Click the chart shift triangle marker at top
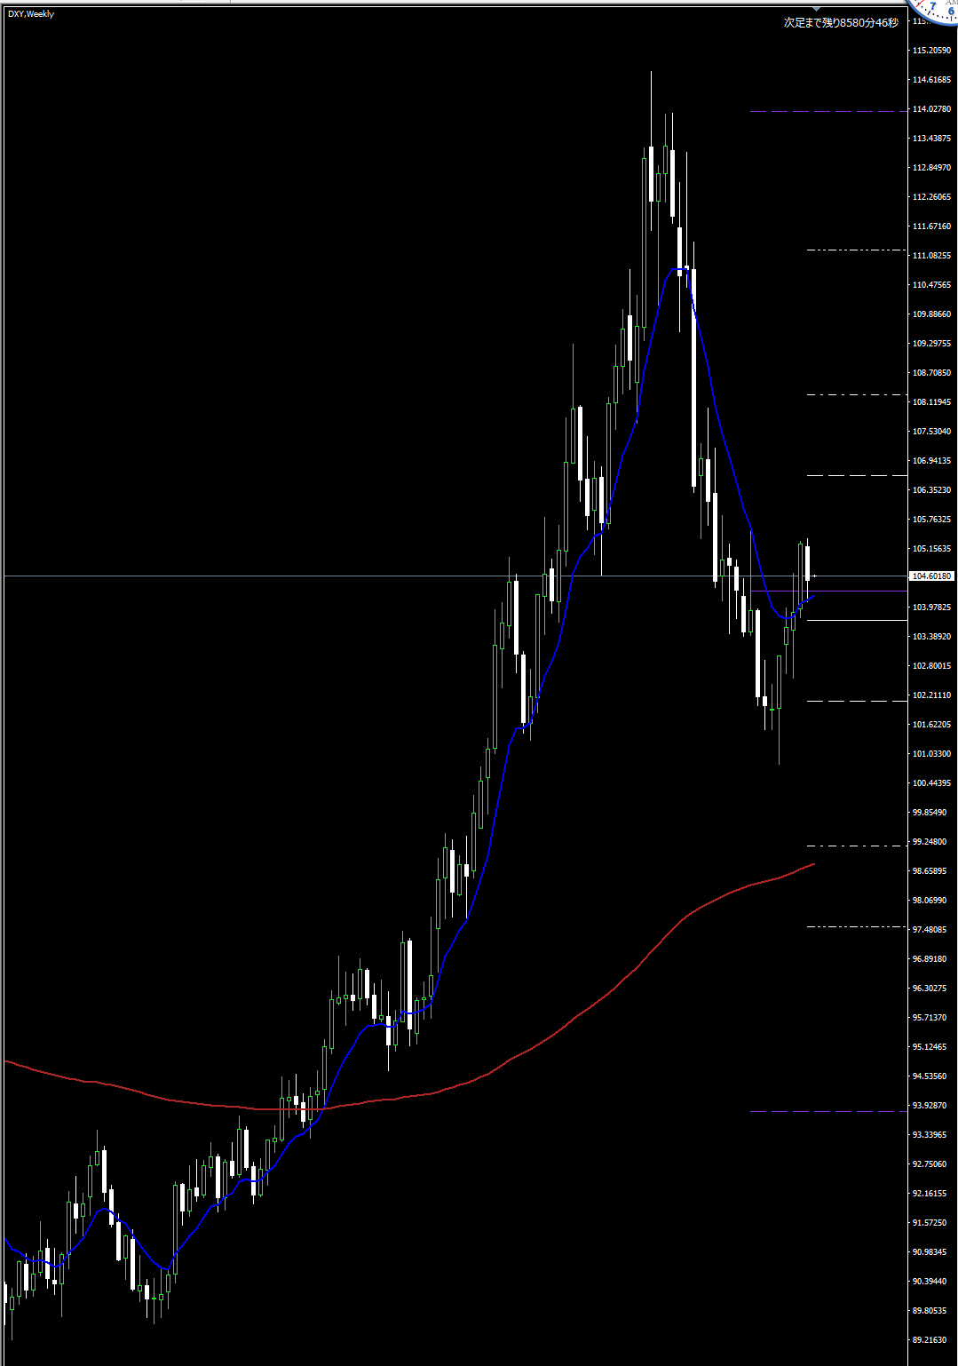Screen dimensions: 958x1366 (817, 8)
